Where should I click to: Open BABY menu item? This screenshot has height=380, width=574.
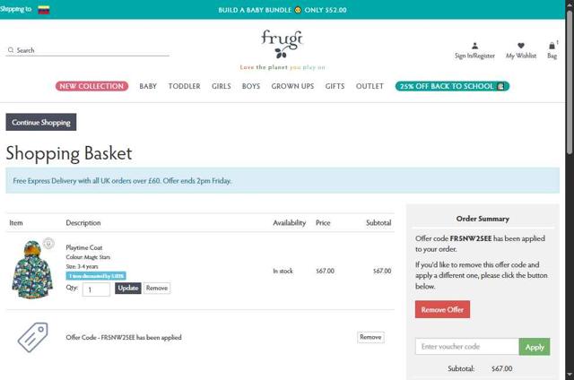[148, 86]
